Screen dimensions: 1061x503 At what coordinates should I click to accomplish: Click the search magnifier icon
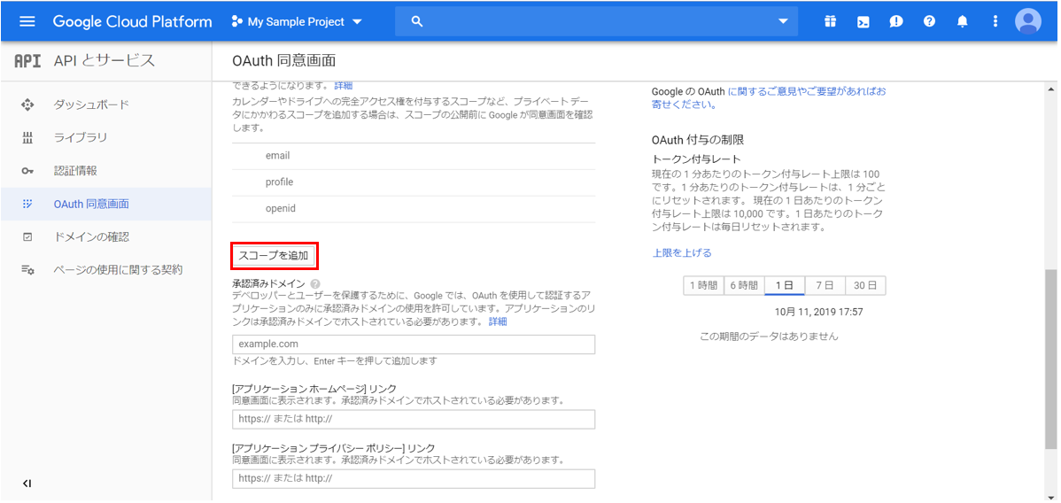click(417, 21)
